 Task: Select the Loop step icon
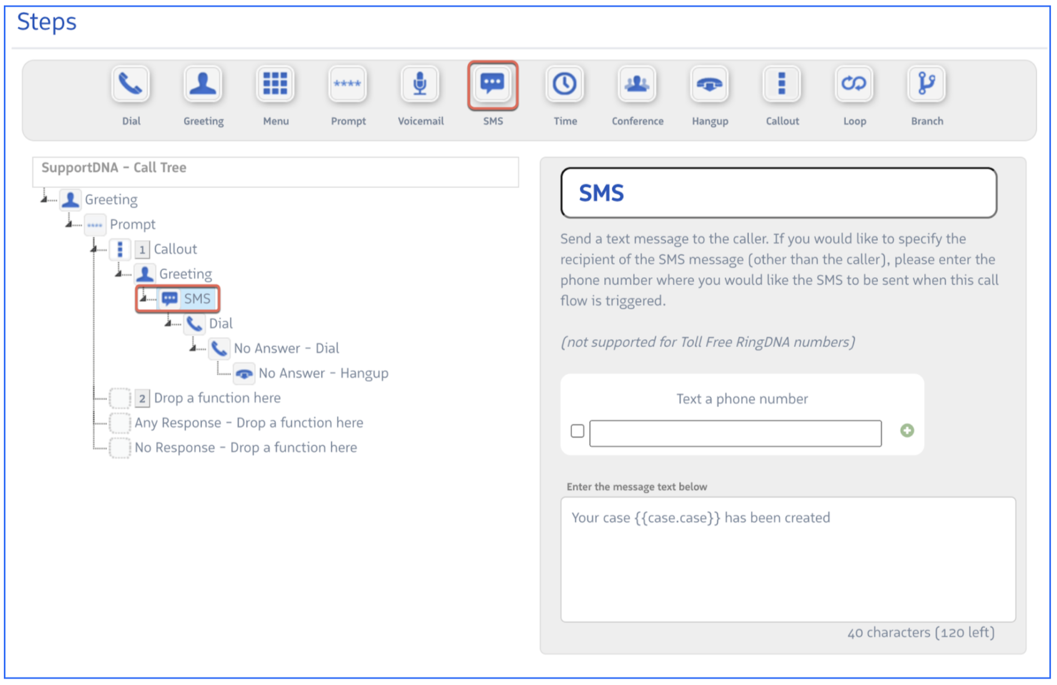[x=854, y=84]
